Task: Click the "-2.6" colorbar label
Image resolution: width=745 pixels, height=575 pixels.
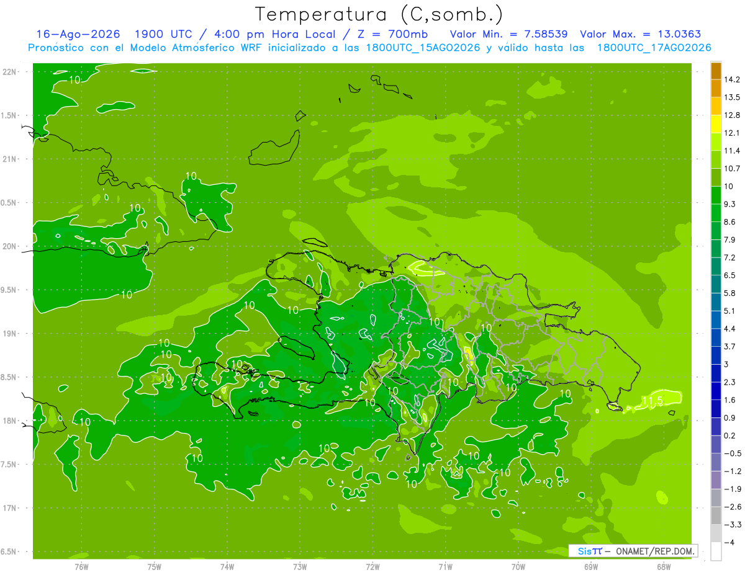Action: 732,507
